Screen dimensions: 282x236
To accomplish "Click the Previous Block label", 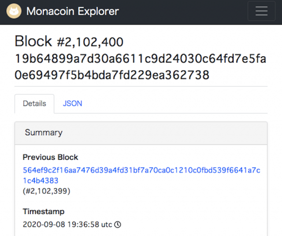I will pyautogui.click(x=50, y=157).
